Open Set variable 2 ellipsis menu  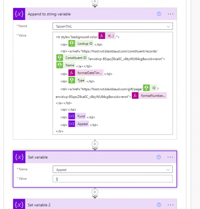pos(170,205)
